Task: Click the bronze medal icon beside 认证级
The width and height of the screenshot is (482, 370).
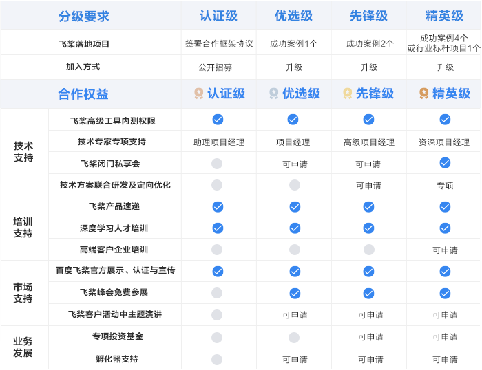Action: point(198,94)
